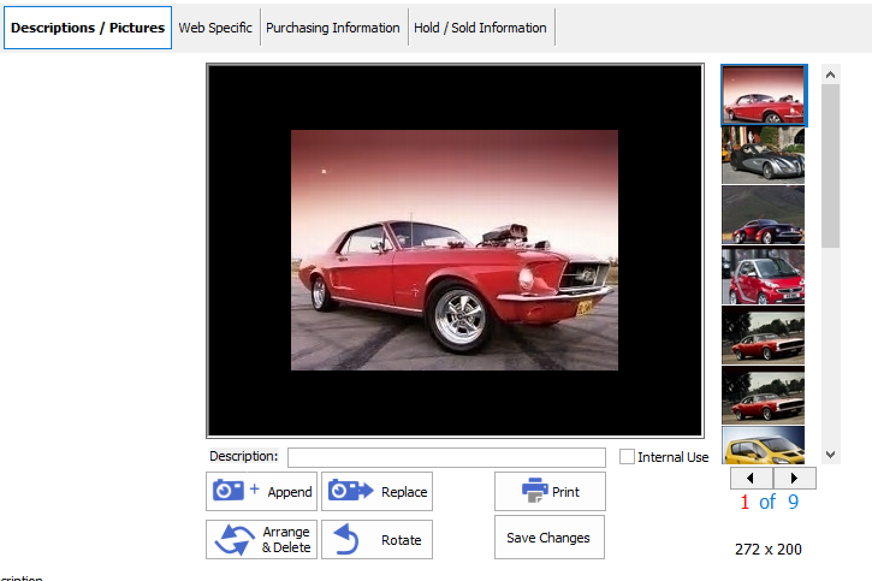Select the red Smart car thumbnail
This screenshot has width=872, height=581.
tap(763, 275)
